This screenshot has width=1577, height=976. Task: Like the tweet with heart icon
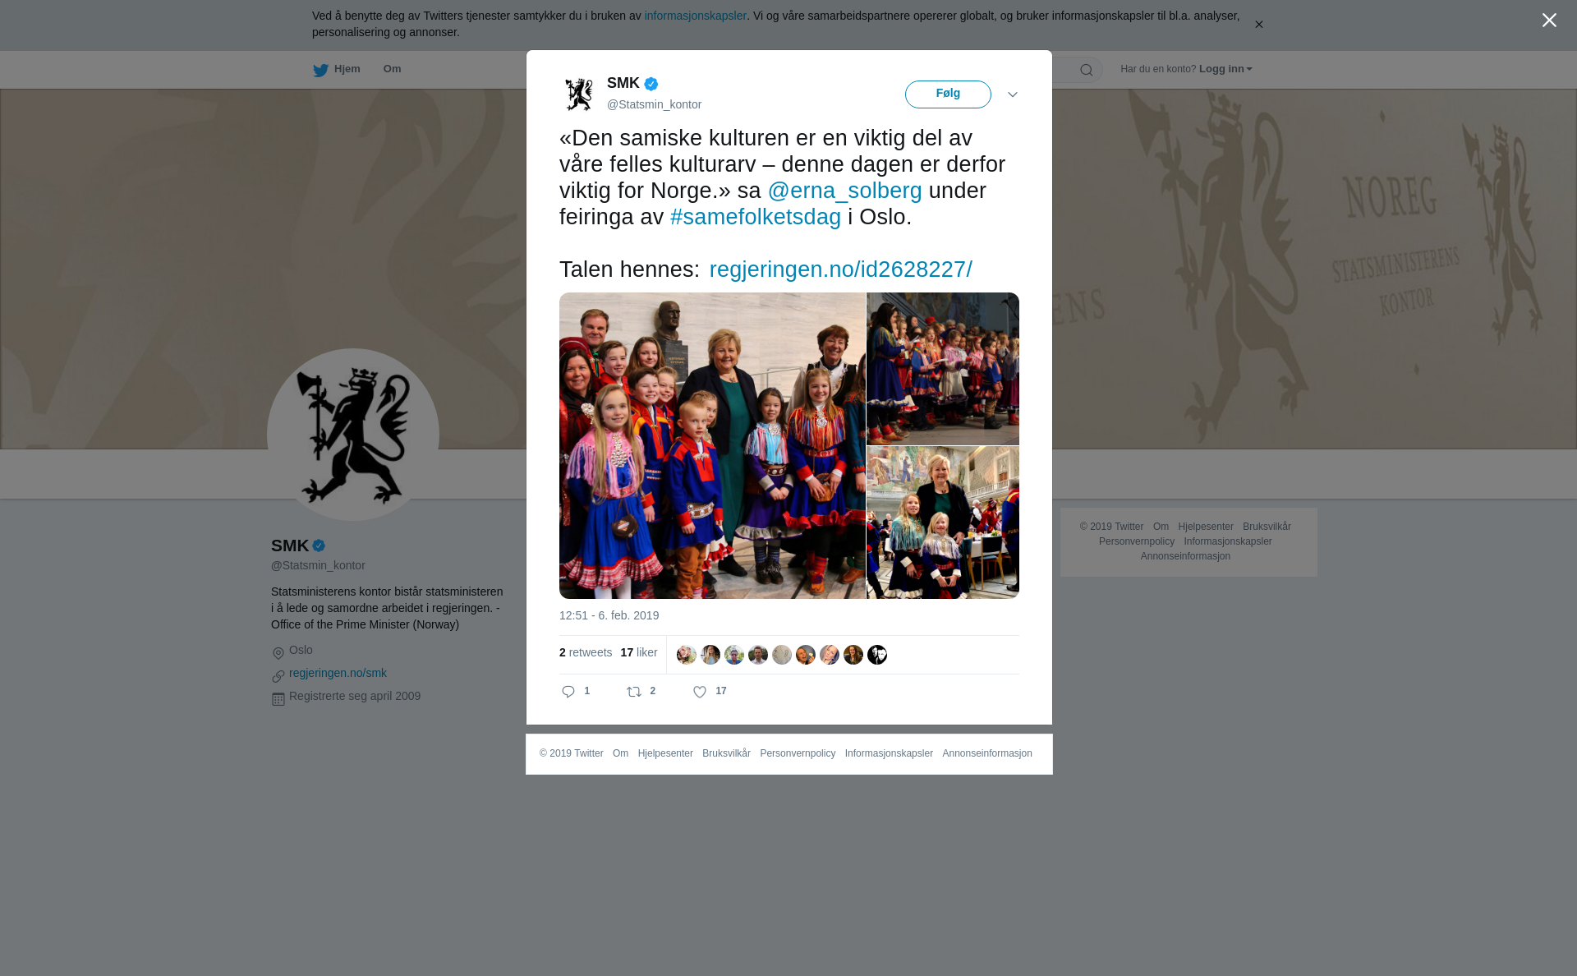tap(700, 692)
